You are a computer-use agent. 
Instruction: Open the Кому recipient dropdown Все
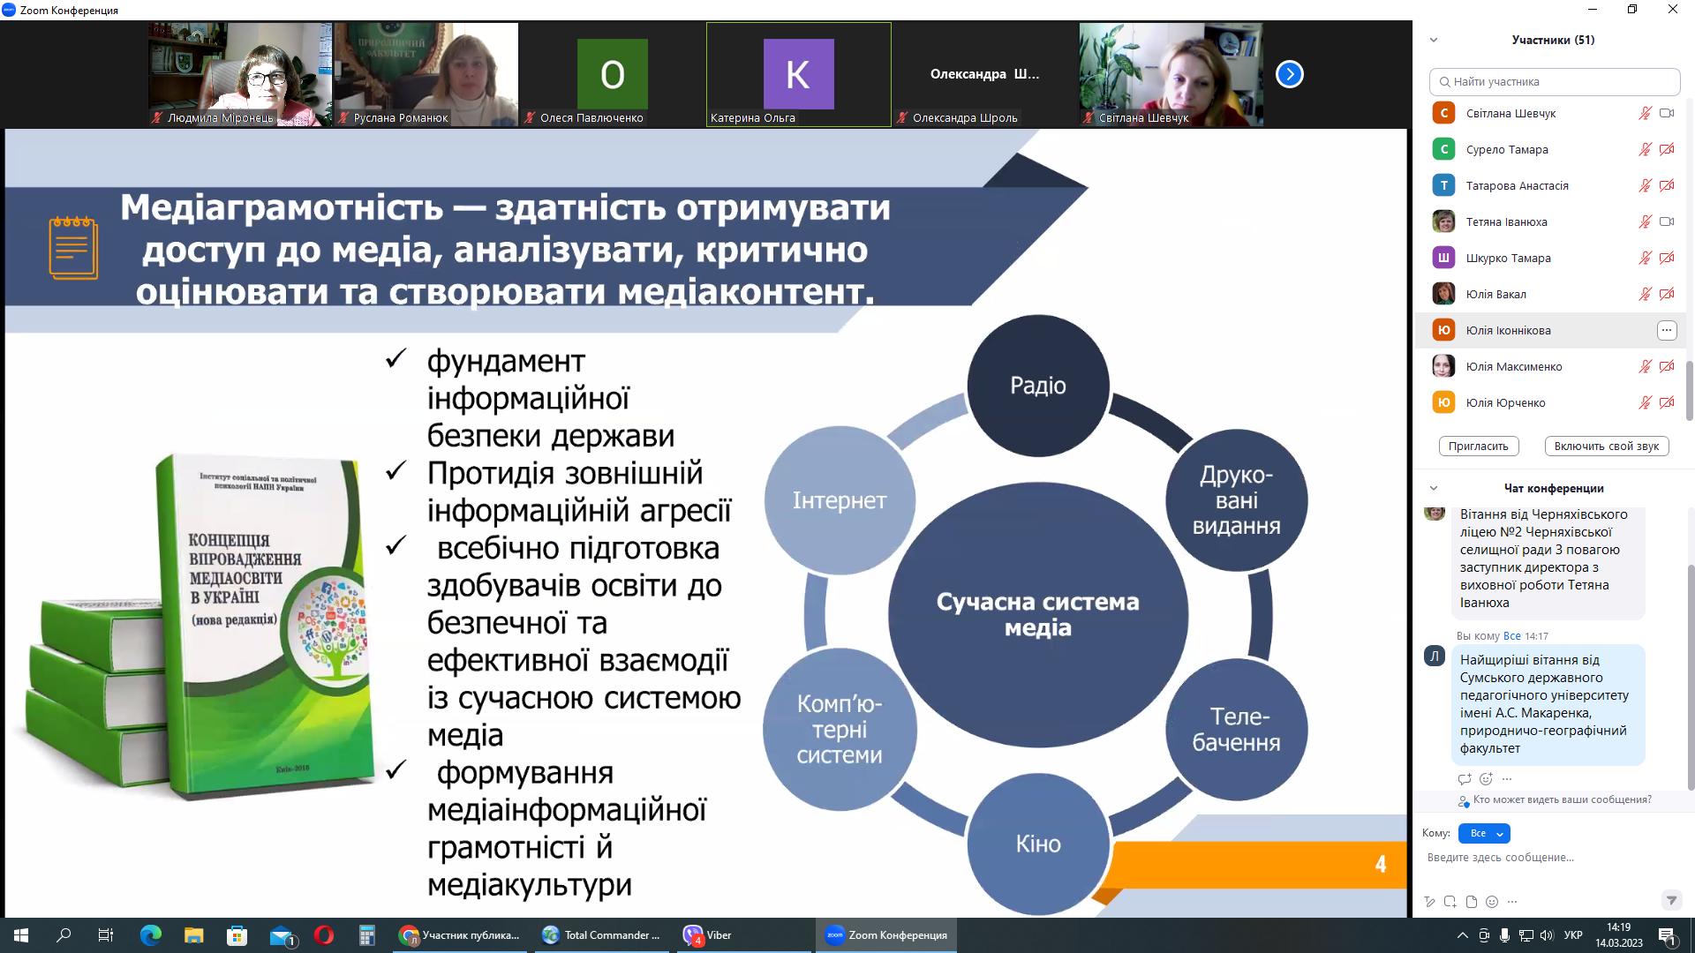click(x=1484, y=833)
